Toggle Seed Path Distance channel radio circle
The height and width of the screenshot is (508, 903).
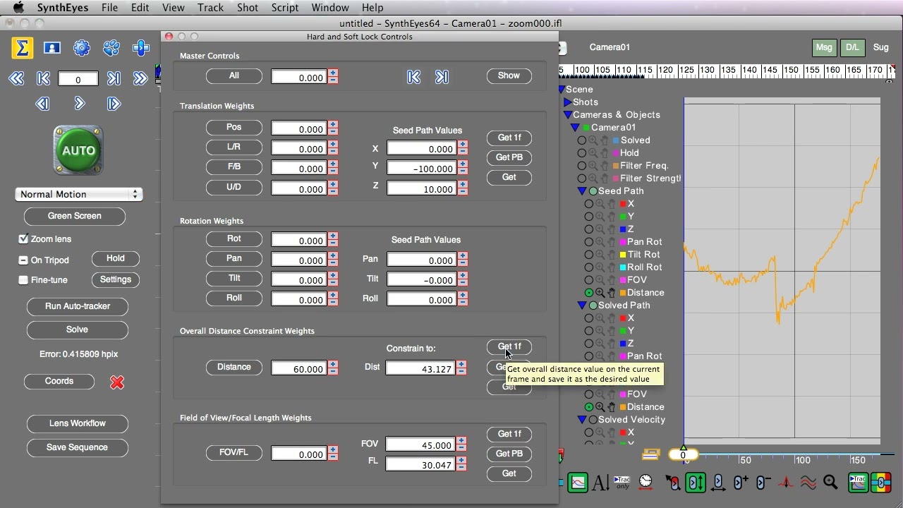tap(589, 293)
